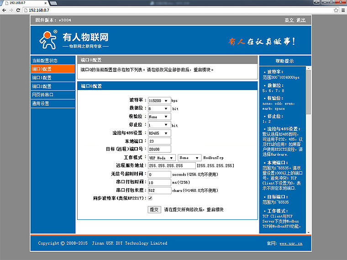Open the 波特率 baud rate dropdown
The image size is (347, 260).
click(x=158, y=101)
